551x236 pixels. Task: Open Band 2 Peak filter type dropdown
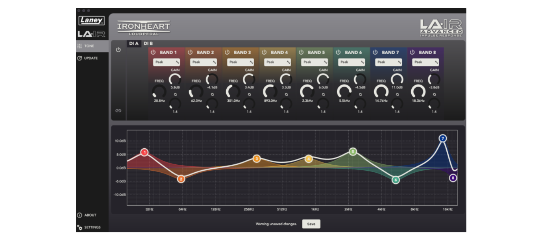tap(204, 62)
